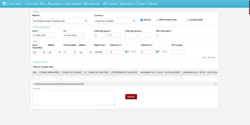This screenshot has width=250, height=125.
Task: Click the From date field
Action: click(x=43, y=35)
